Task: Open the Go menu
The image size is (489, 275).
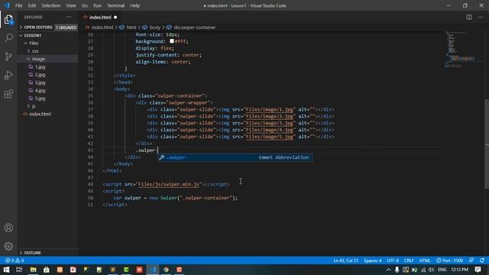Action: (x=85, y=5)
